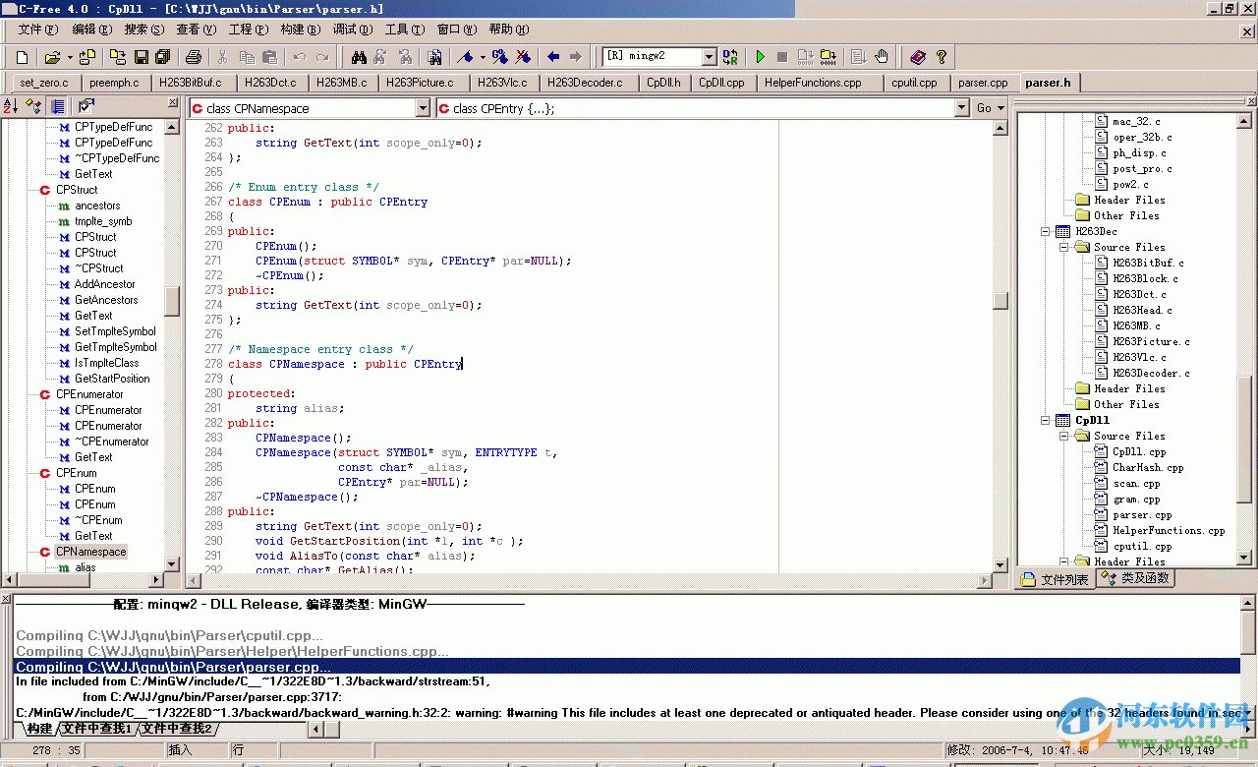Viewport: 1258px width, 767px height.
Task: Click the Find binoculars icon
Action: (360, 56)
